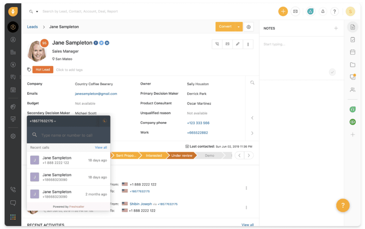The height and width of the screenshot is (229, 365).
Task: Select the Demo stage
Action: coord(210,156)
